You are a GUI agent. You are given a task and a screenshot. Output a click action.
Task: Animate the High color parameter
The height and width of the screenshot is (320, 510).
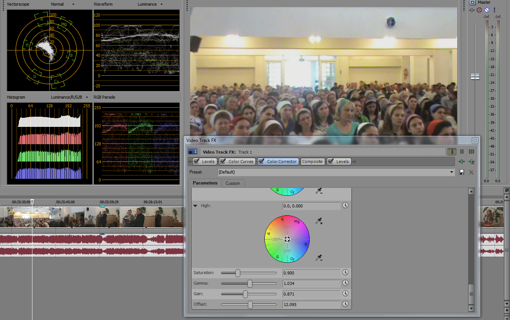coord(345,206)
